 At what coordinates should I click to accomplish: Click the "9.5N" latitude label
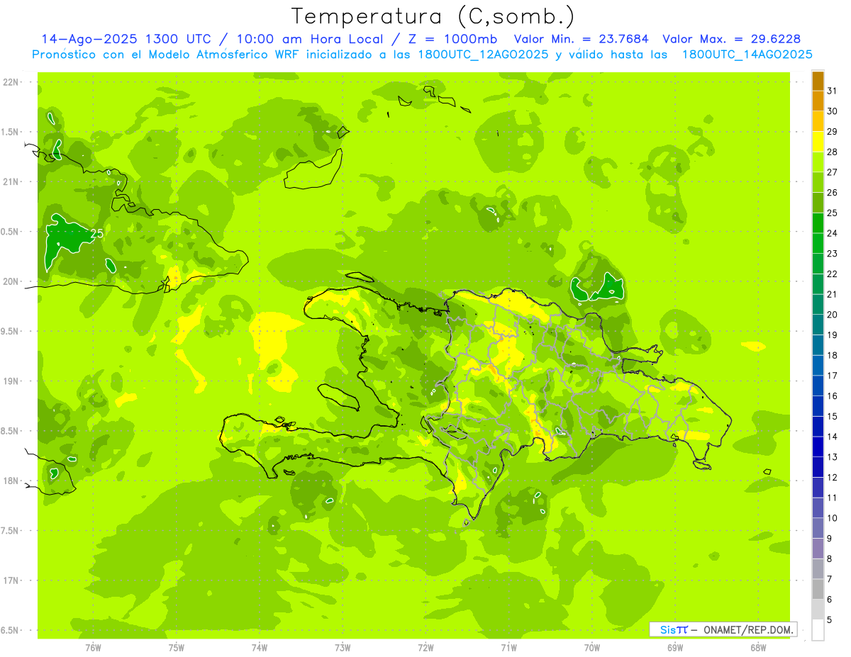point(10,332)
